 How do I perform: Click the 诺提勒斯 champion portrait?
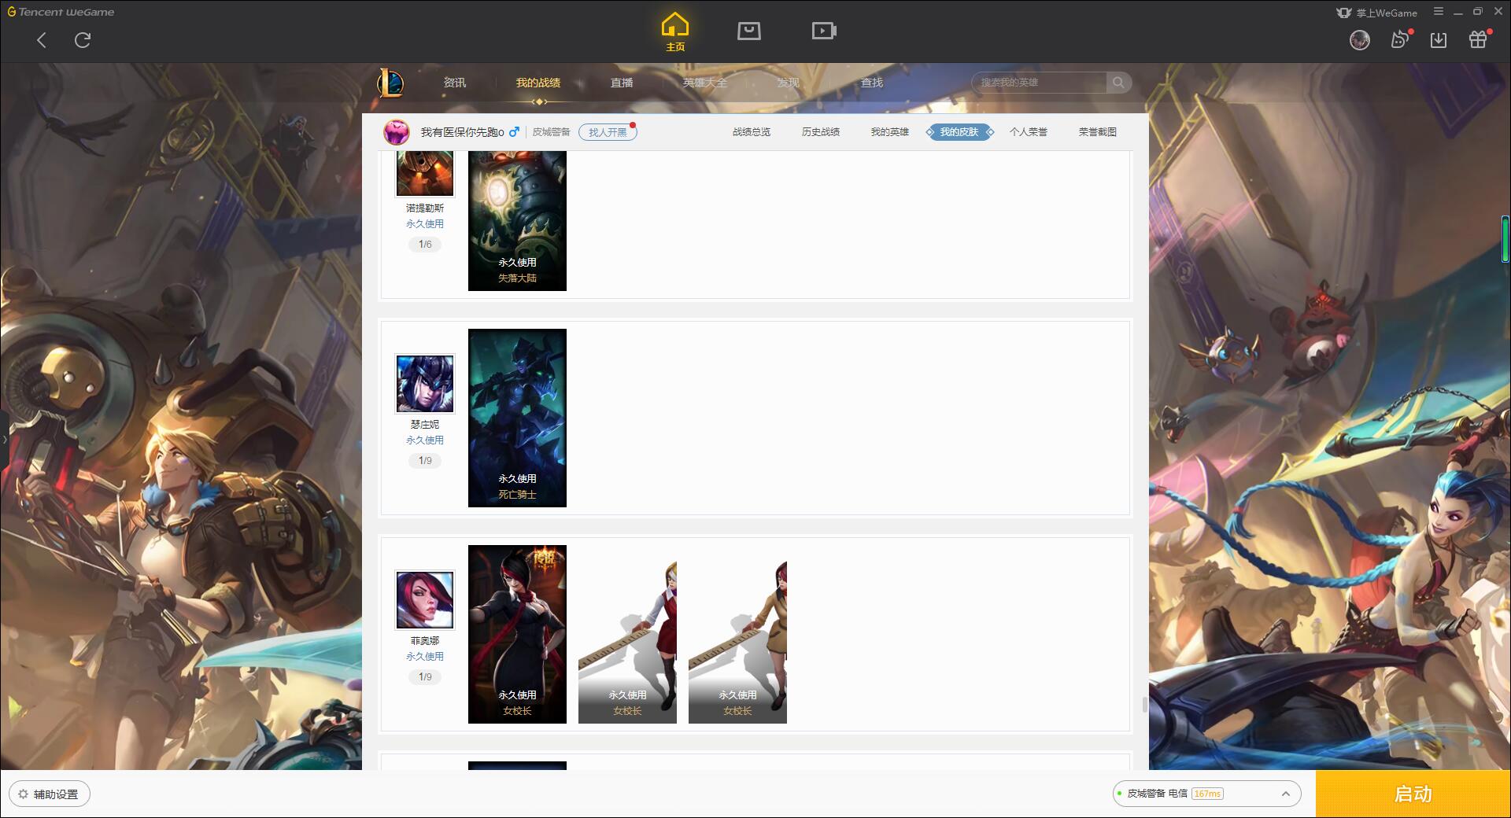pyautogui.click(x=425, y=173)
